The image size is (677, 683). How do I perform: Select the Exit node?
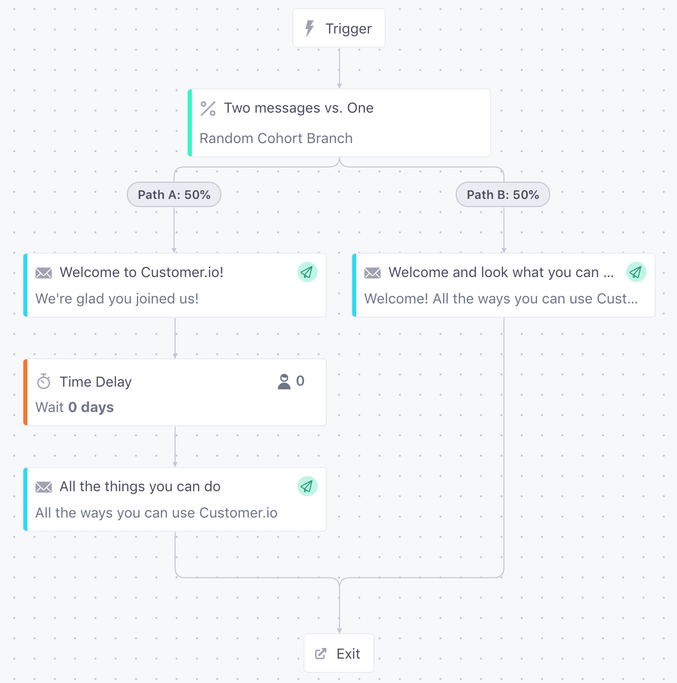point(348,654)
